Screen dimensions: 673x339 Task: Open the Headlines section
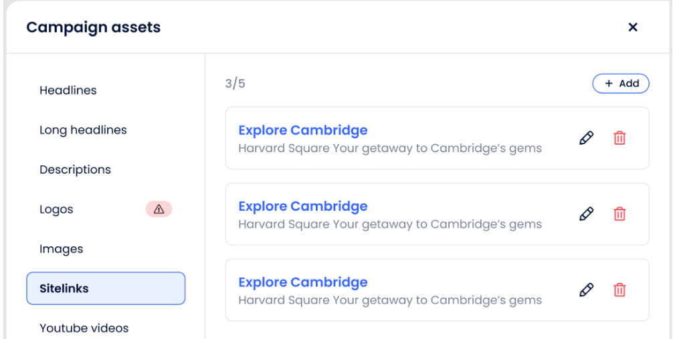[68, 90]
